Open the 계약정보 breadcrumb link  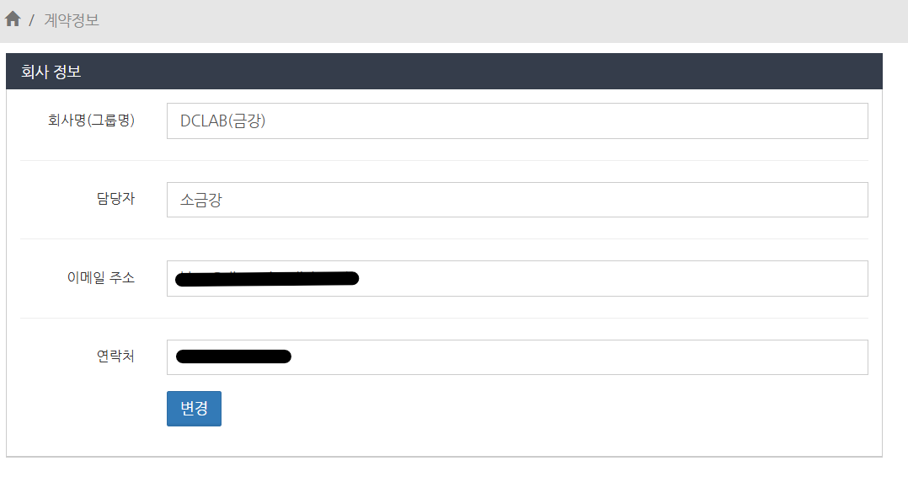pos(72,19)
